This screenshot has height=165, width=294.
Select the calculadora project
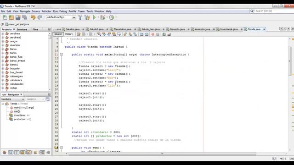point(16,80)
